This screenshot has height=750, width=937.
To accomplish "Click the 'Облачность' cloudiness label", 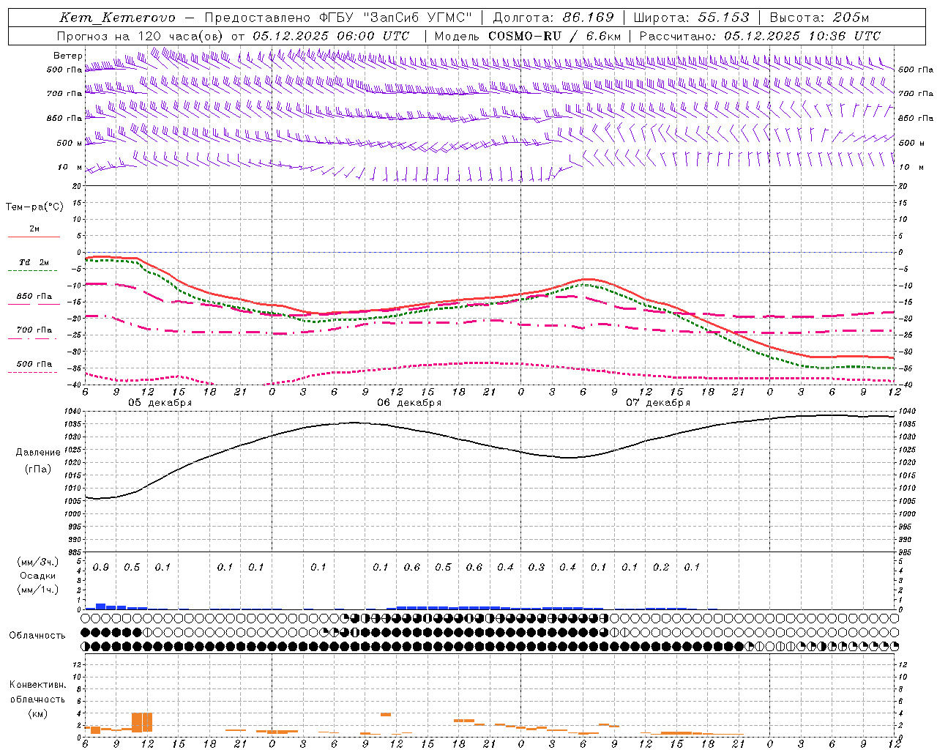I will tap(37, 635).
